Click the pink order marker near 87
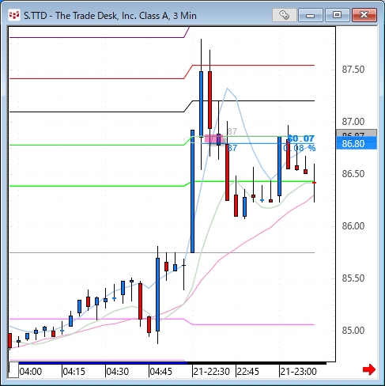385x386 pixels. pyautogui.click(x=213, y=138)
